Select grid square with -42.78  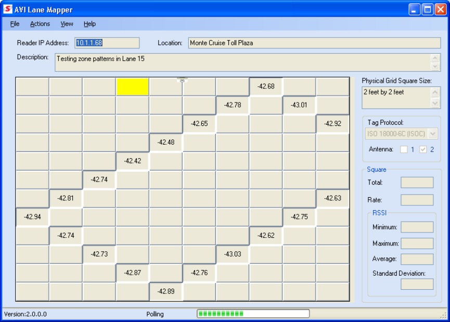pyautogui.click(x=233, y=105)
